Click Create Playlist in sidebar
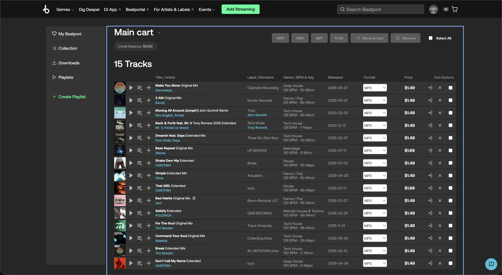 69,97
